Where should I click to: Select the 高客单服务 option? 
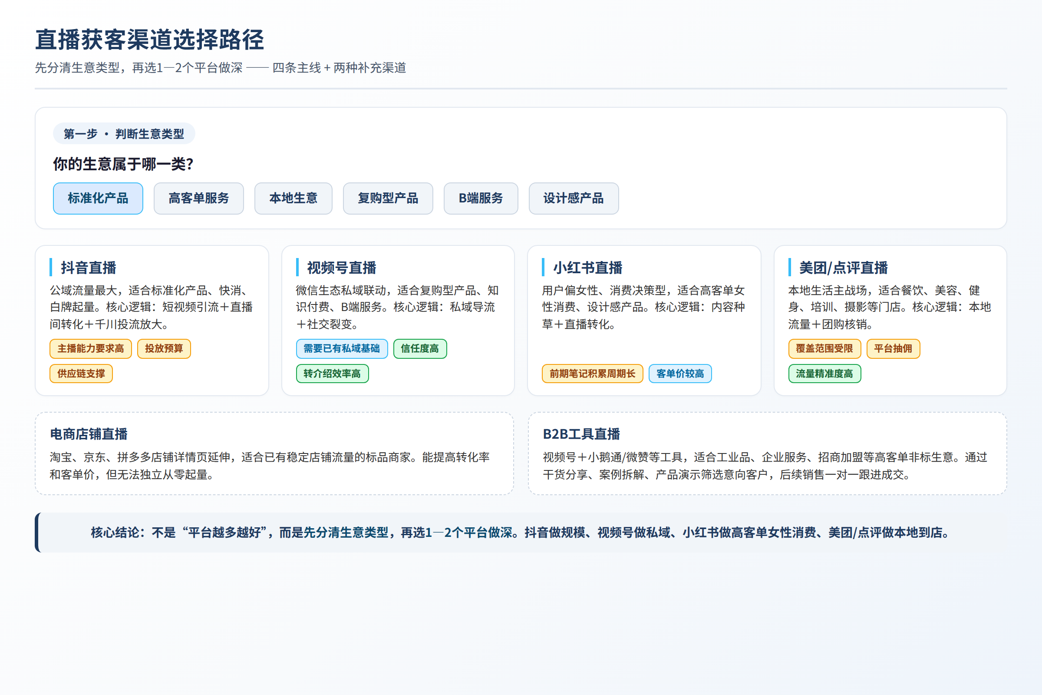[x=198, y=198]
